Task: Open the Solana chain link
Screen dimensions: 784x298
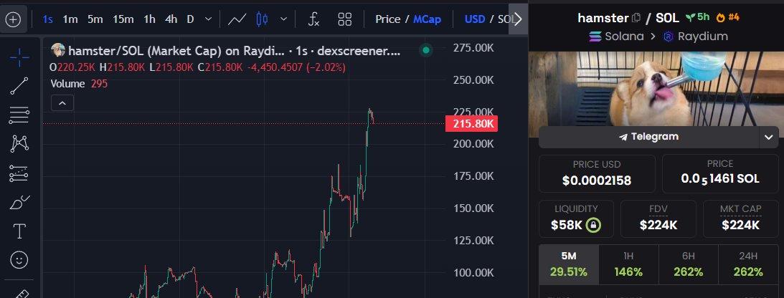Action: coord(616,37)
